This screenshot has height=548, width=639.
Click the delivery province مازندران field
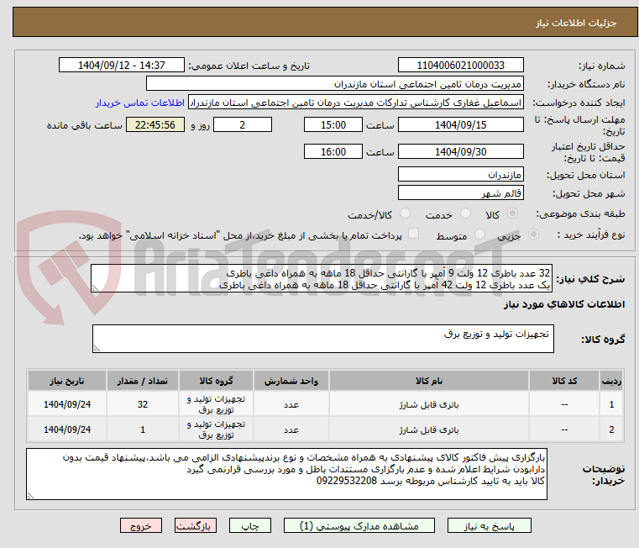pyautogui.click(x=460, y=174)
